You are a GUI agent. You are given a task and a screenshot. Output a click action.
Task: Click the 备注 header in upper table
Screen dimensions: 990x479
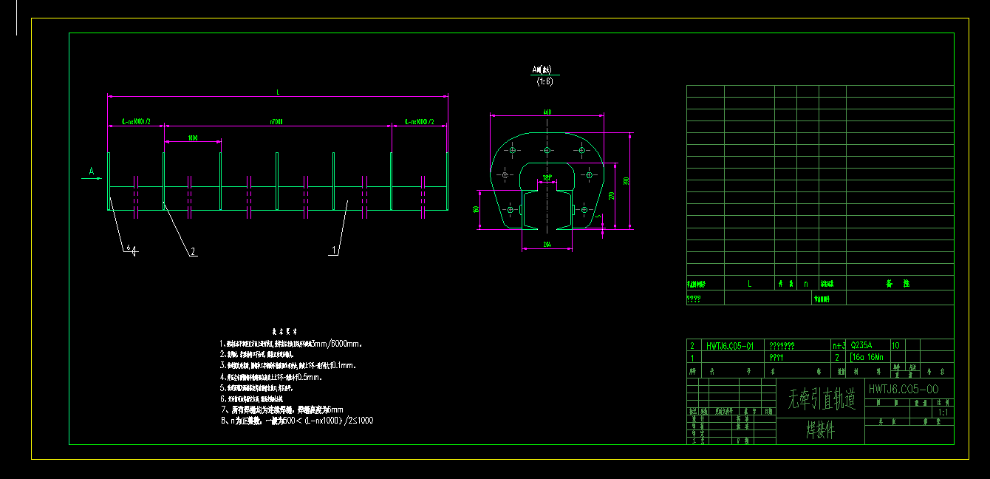(x=898, y=283)
